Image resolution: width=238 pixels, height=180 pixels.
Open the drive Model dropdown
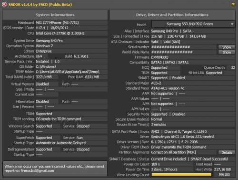click(x=193, y=24)
